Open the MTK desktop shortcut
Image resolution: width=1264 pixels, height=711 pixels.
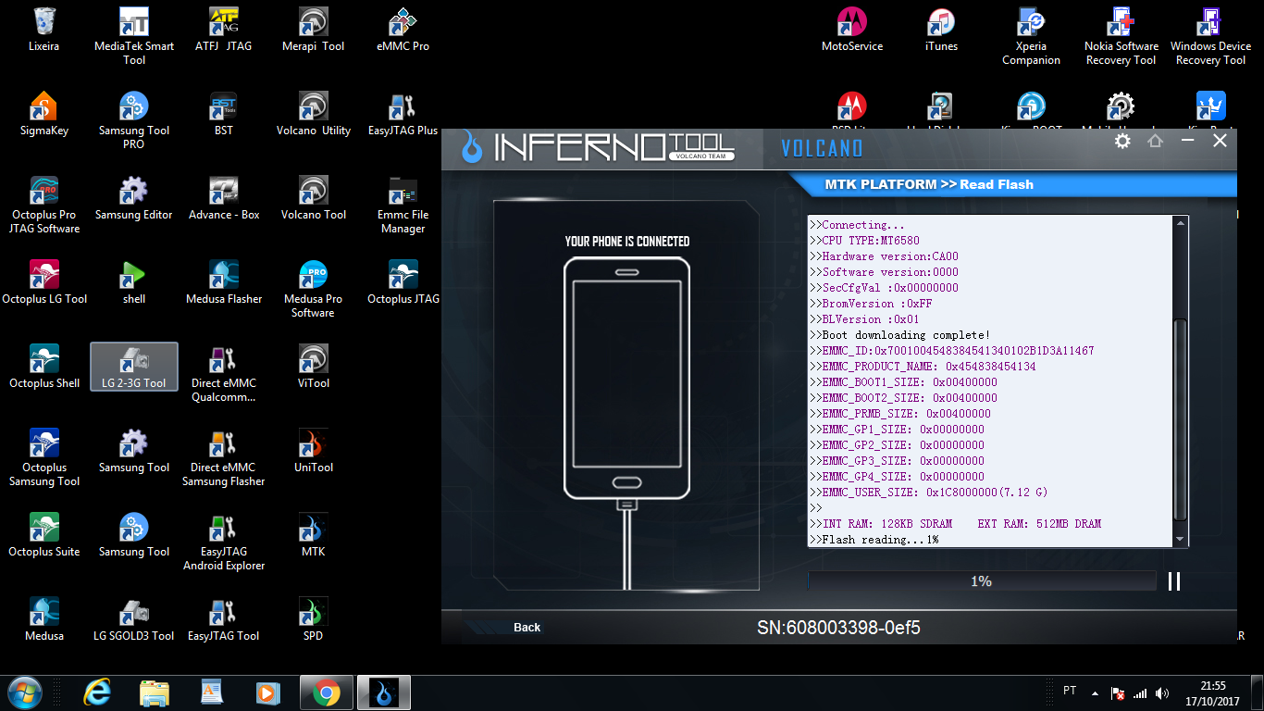(313, 535)
